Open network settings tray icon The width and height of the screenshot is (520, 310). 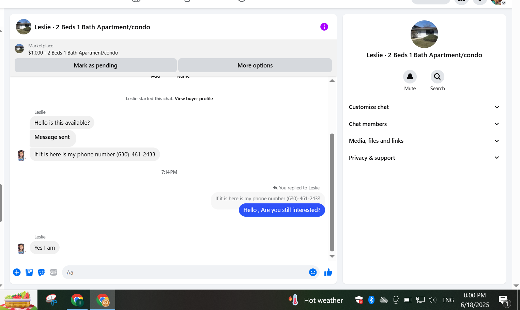[420, 300]
